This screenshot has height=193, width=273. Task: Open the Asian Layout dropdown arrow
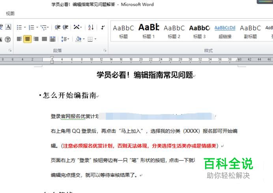pyautogui.click(x=81, y=27)
